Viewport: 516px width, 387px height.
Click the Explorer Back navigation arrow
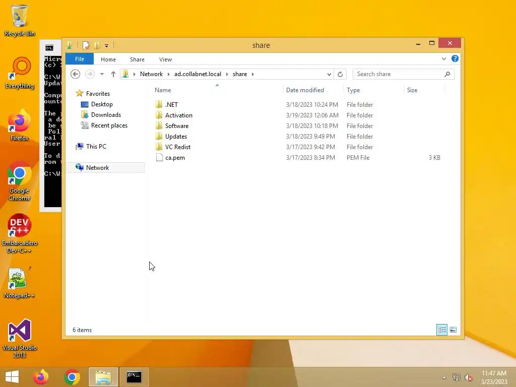click(76, 74)
